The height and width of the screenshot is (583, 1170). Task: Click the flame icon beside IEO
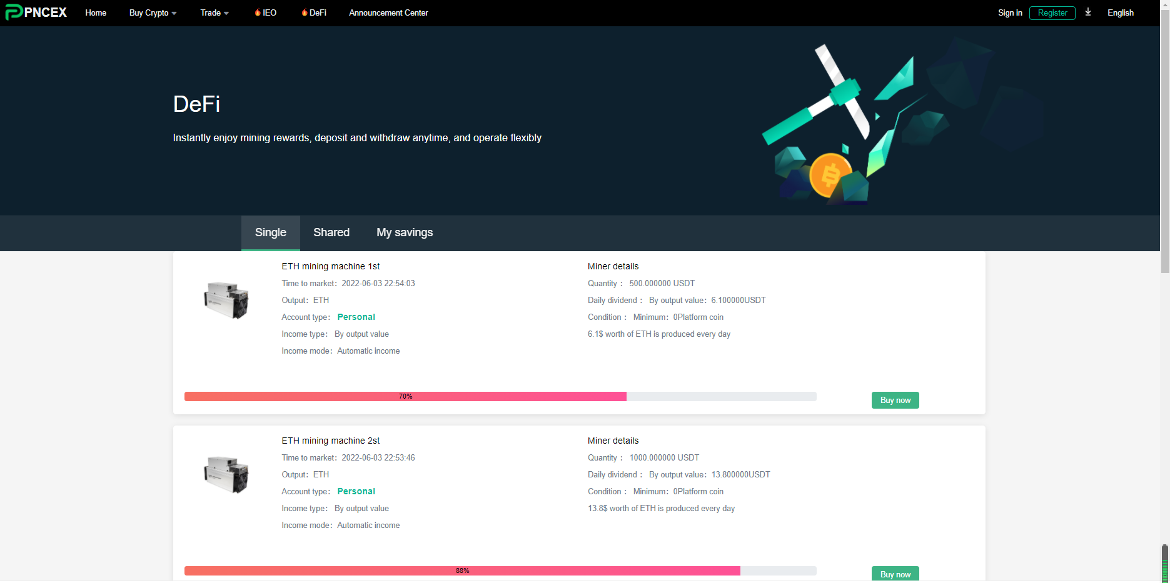tap(257, 12)
